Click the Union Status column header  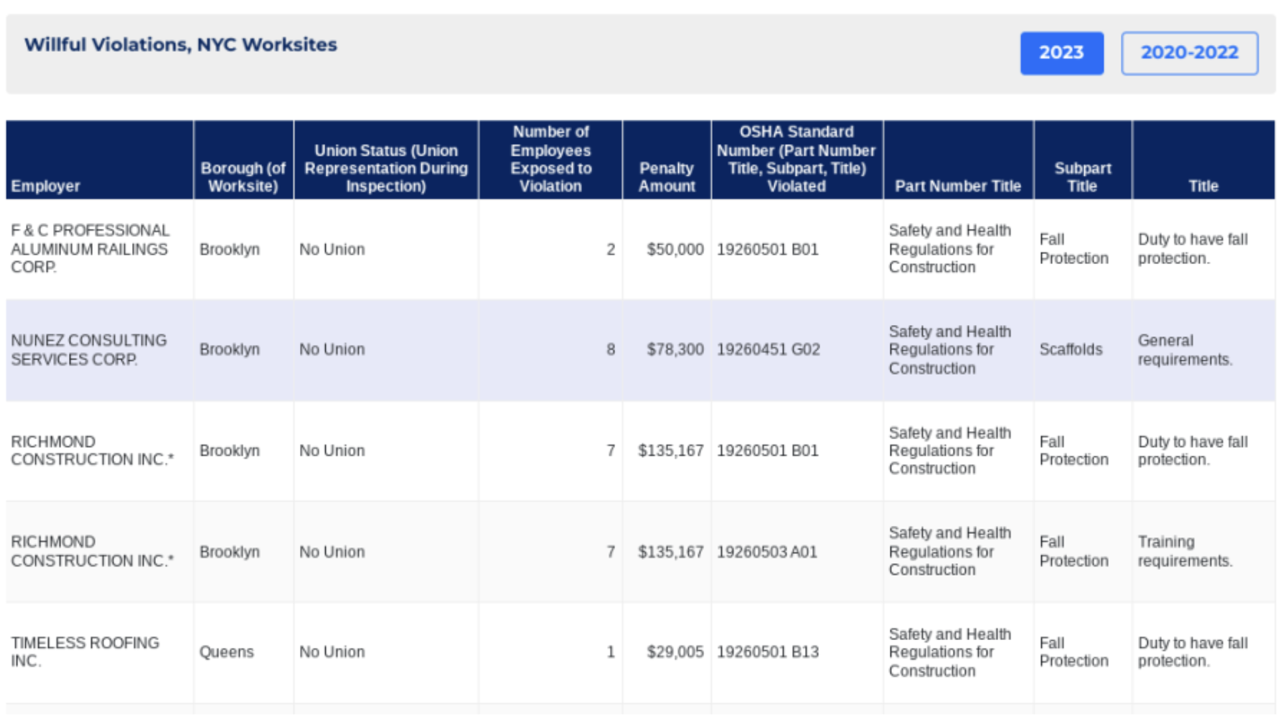[386, 168]
